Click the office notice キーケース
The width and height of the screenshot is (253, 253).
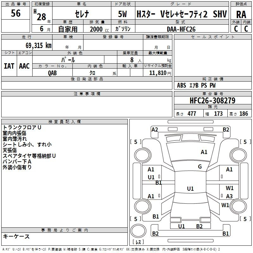[16, 237]
